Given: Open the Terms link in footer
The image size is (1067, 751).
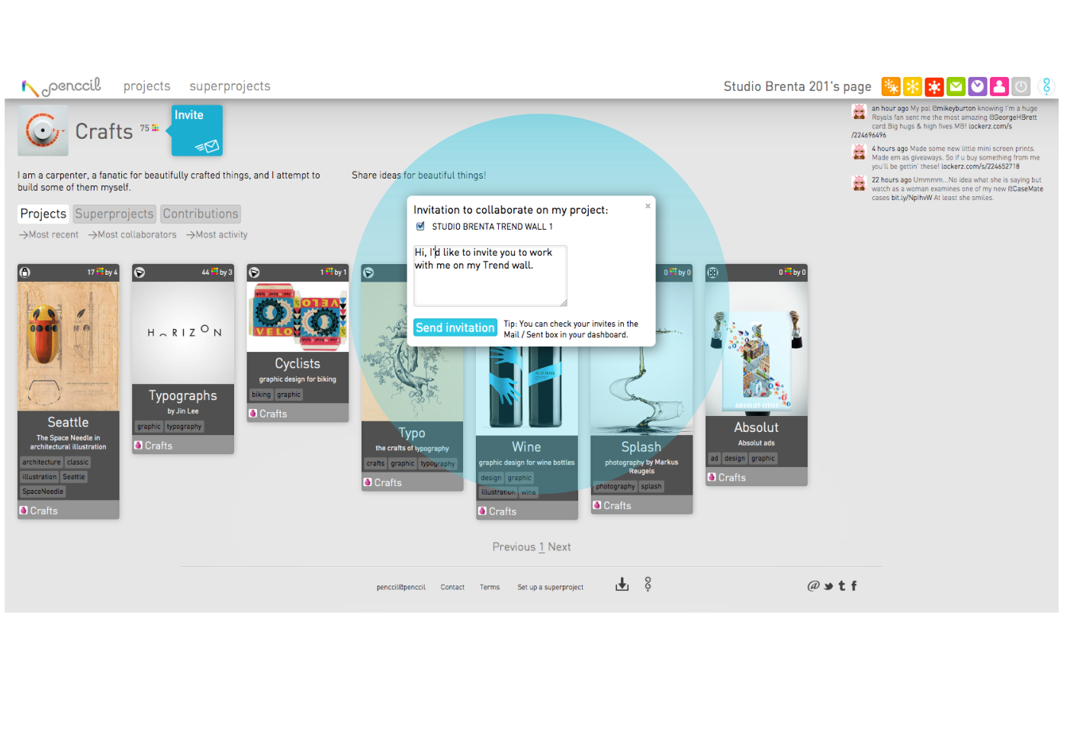Looking at the screenshot, I should 490,588.
